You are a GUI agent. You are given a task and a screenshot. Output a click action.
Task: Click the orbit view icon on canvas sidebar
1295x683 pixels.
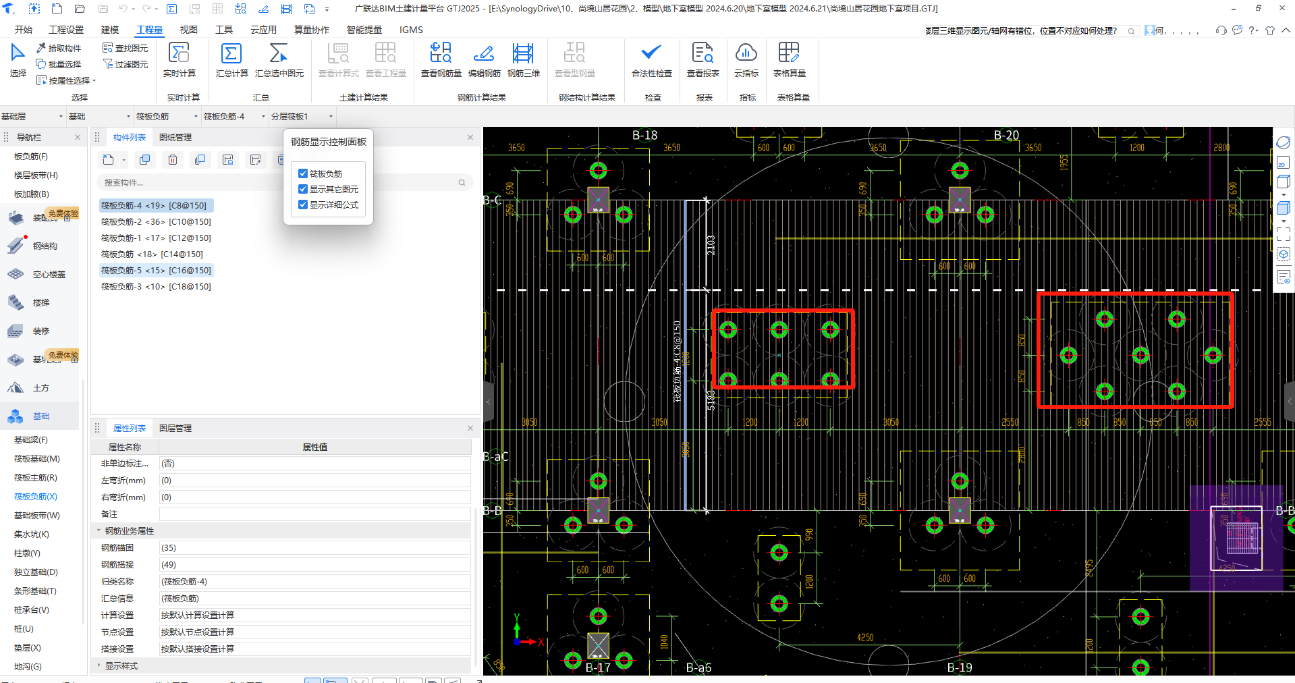pos(1283,142)
